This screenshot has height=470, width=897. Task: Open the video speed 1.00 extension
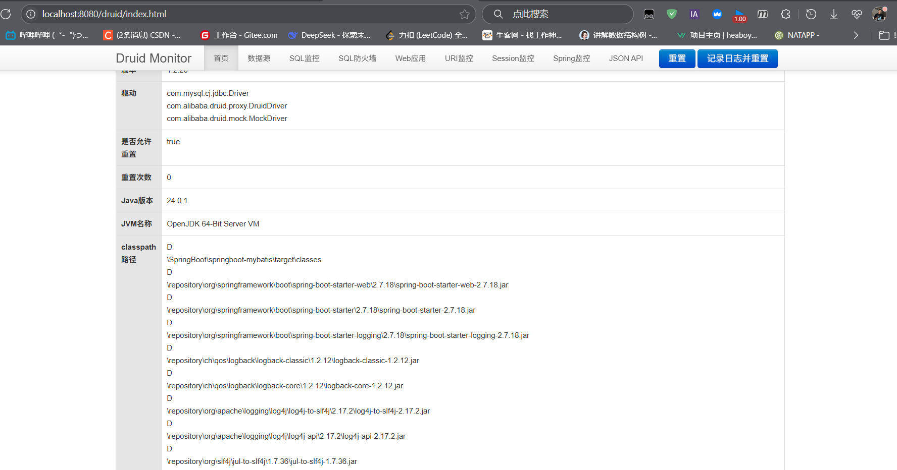(740, 15)
